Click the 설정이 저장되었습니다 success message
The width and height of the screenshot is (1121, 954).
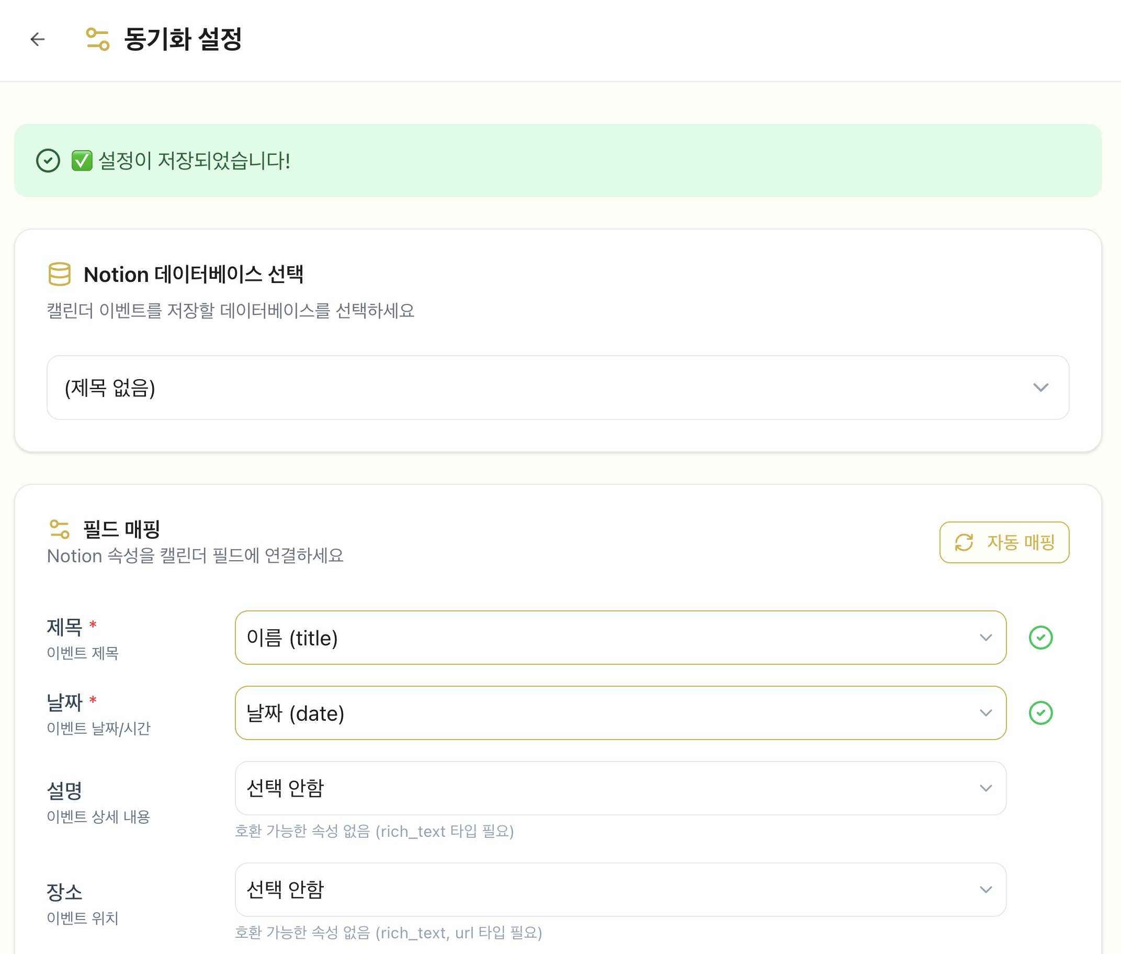pos(195,161)
